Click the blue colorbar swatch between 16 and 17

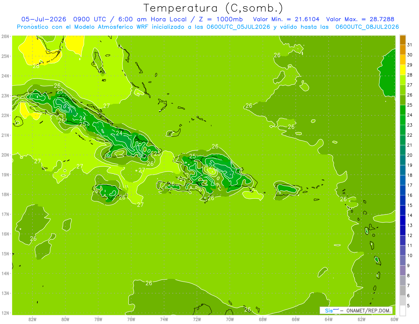tap(403, 190)
